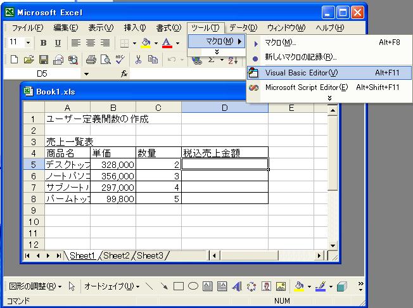Click the fx insert function button
This screenshot has height=308, width=413.
tap(124, 74)
